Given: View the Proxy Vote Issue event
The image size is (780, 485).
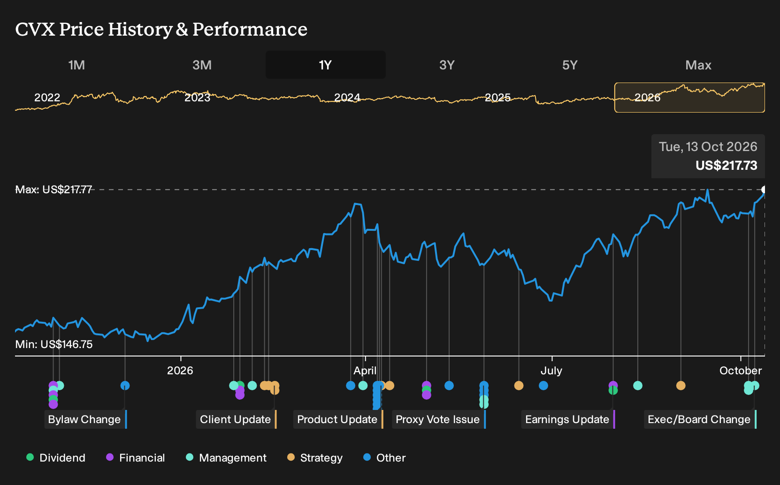Looking at the screenshot, I should pyautogui.click(x=439, y=419).
